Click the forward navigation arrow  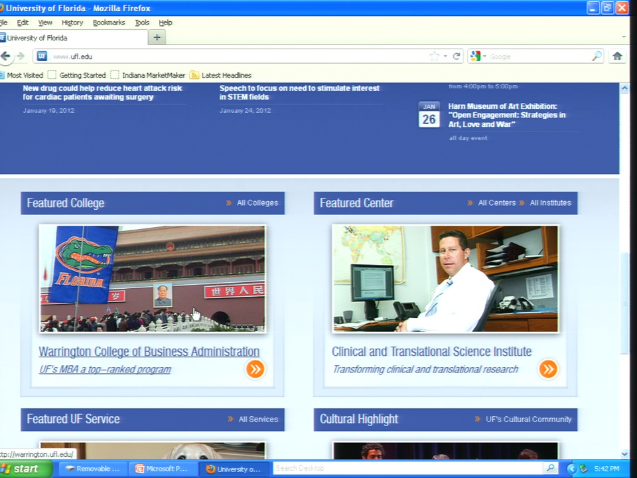coord(21,56)
